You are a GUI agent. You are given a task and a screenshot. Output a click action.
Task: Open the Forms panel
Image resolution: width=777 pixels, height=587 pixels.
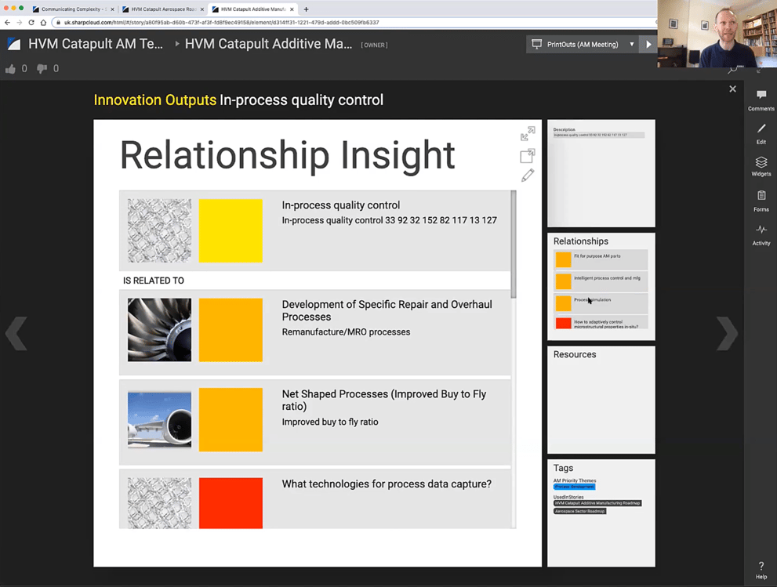761,200
